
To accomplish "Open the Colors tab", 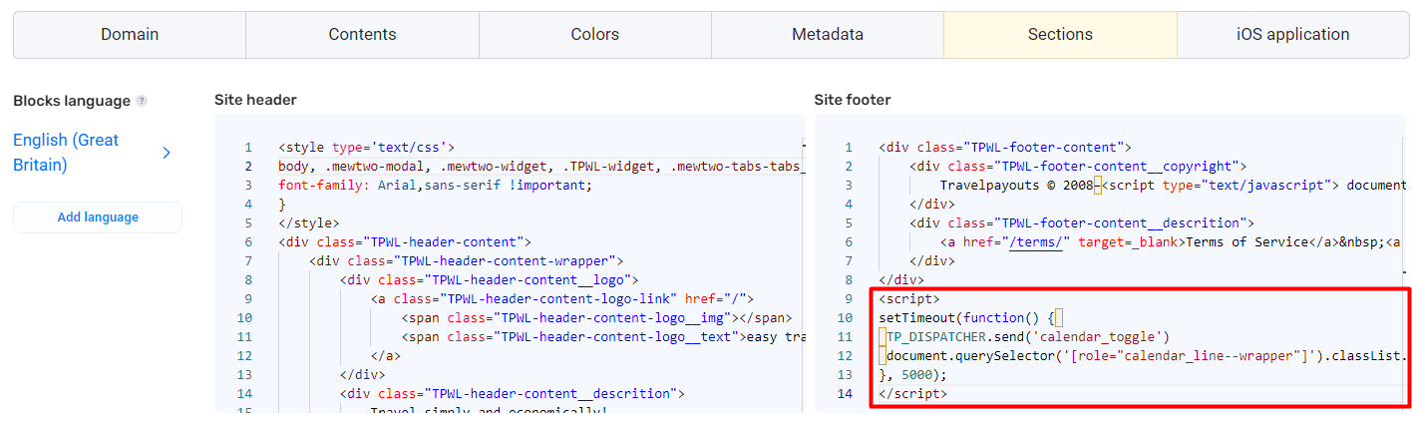I will [595, 35].
